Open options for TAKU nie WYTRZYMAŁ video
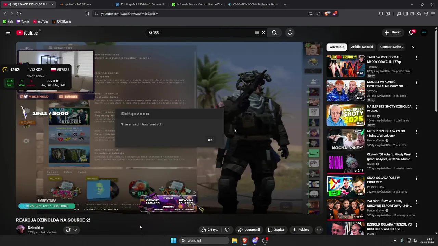The width and height of the screenshot is (438, 246). coord(416,58)
